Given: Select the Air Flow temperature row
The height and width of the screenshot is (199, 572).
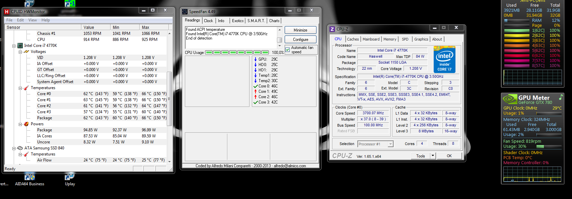Looking at the screenshot, I should [x=102, y=160].
